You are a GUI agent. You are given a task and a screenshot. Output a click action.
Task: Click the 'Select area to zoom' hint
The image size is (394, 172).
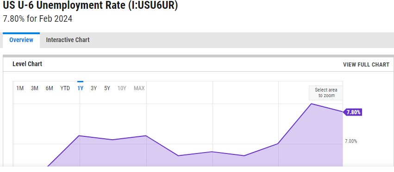click(x=326, y=92)
